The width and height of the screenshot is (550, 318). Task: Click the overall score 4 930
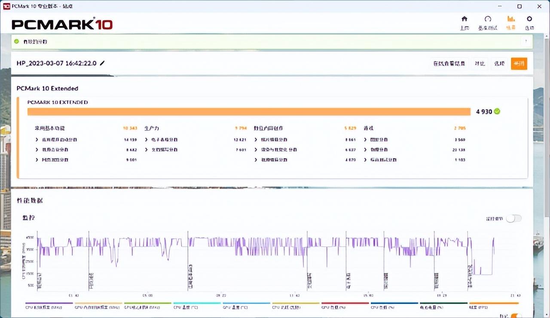coord(484,111)
